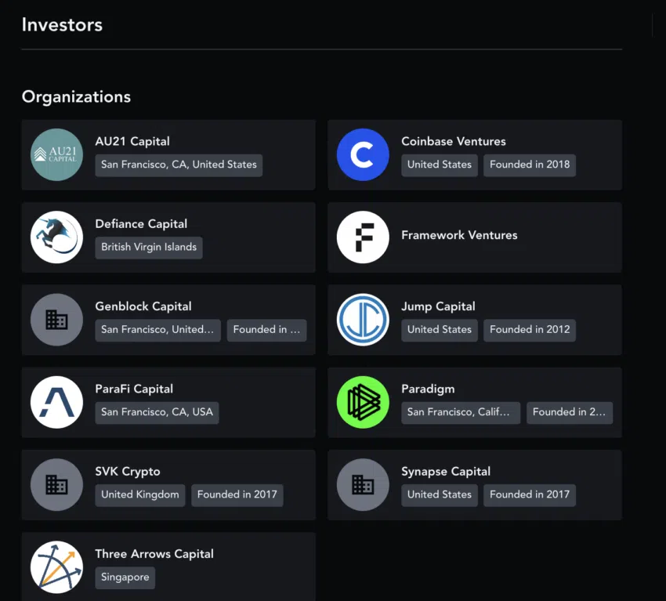
Task: Select the 'British Virgin Islands' tag
Action: [149, 247]
